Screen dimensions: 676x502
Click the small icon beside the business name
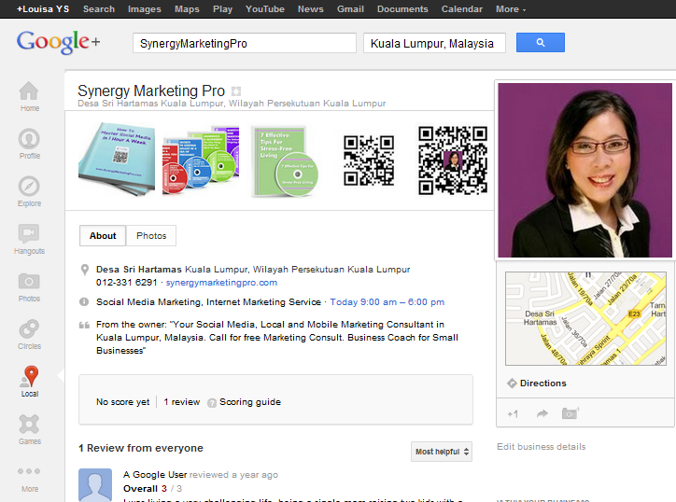236,91
